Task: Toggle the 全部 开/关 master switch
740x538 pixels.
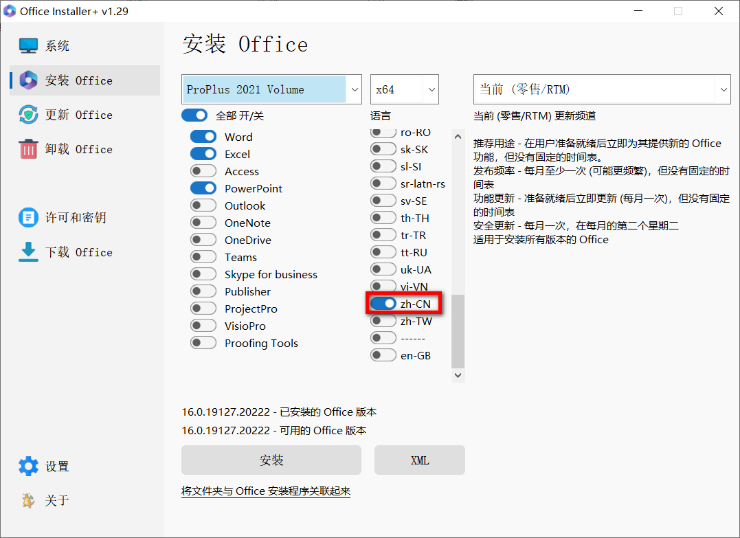Action: [194, 115]
